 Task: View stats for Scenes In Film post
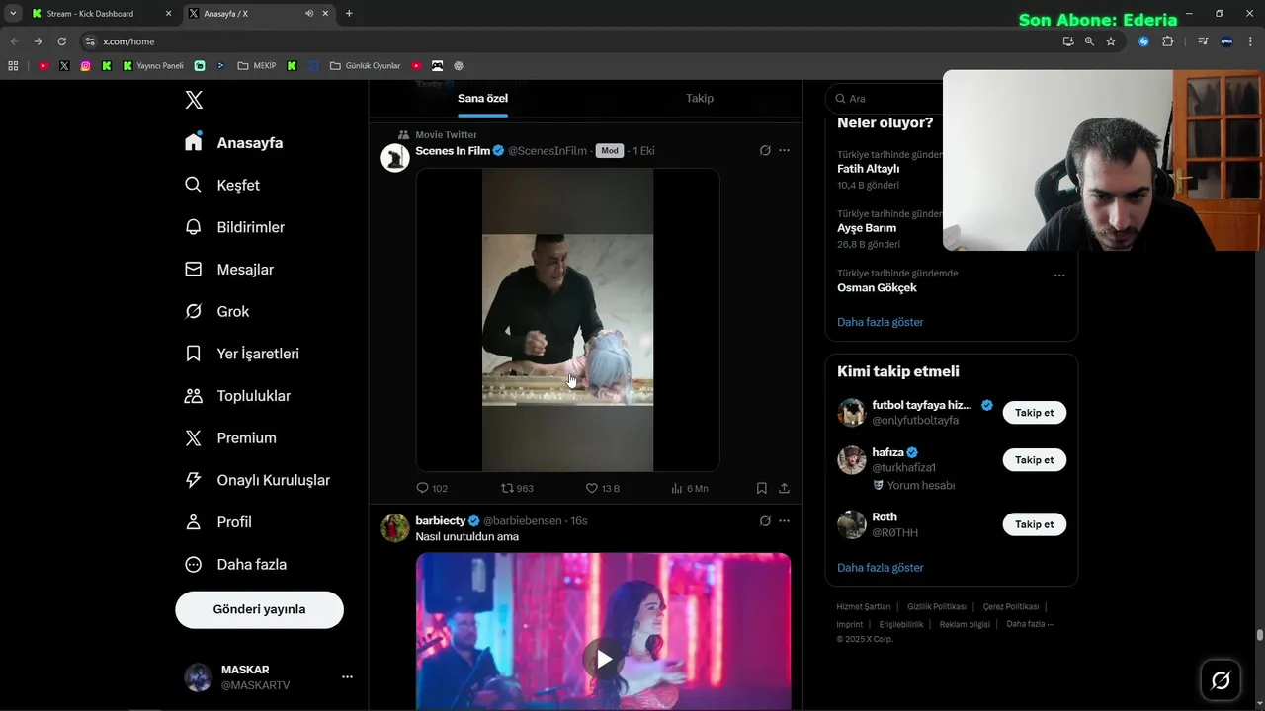tap(689, 488)
